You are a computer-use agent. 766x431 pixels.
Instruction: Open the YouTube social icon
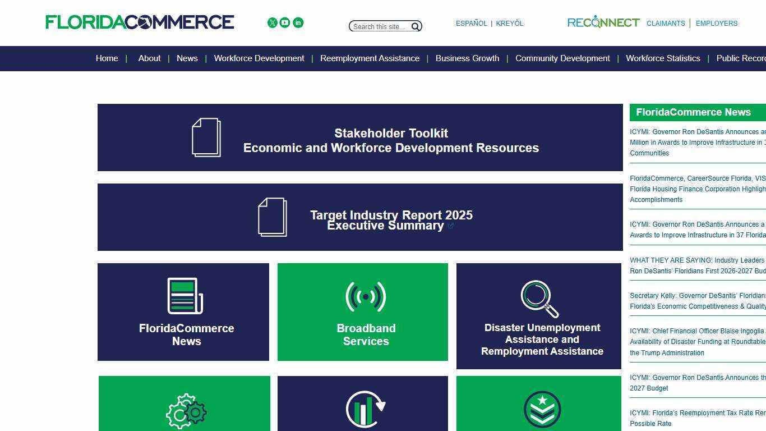click(285, 22)
